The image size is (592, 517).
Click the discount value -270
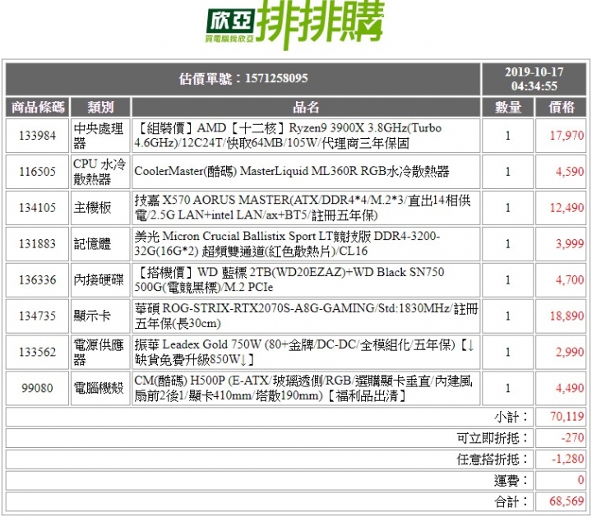[572, 438]
